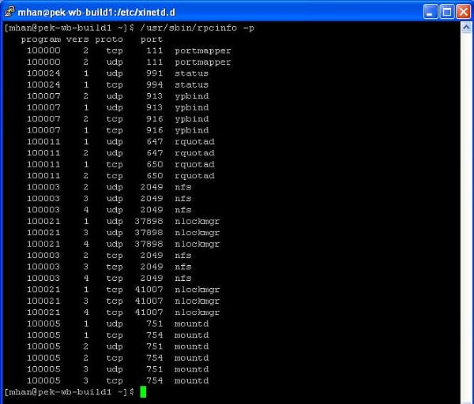Open the PuTTY system menu icon
The width and height of the screenshot is (474, 404).
(x=9, y=12)
